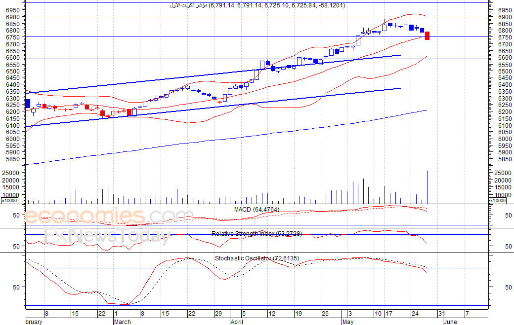Click the 50 level on left MACD axis
514x325 pixels.
coord(16,215)
